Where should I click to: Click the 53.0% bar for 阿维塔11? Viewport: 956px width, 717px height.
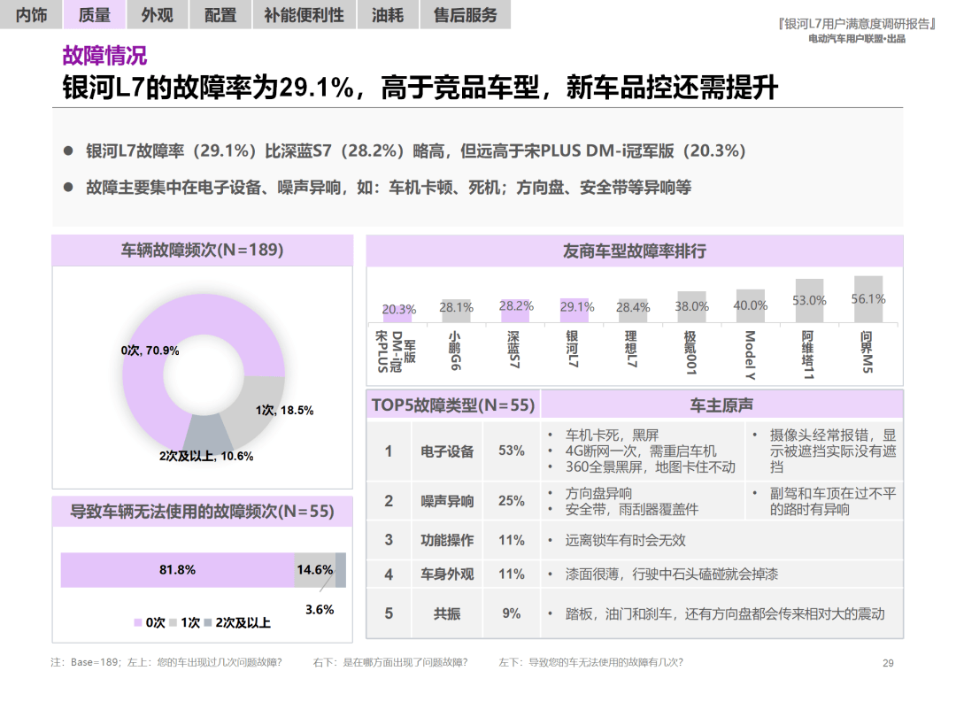pos(809,301)
